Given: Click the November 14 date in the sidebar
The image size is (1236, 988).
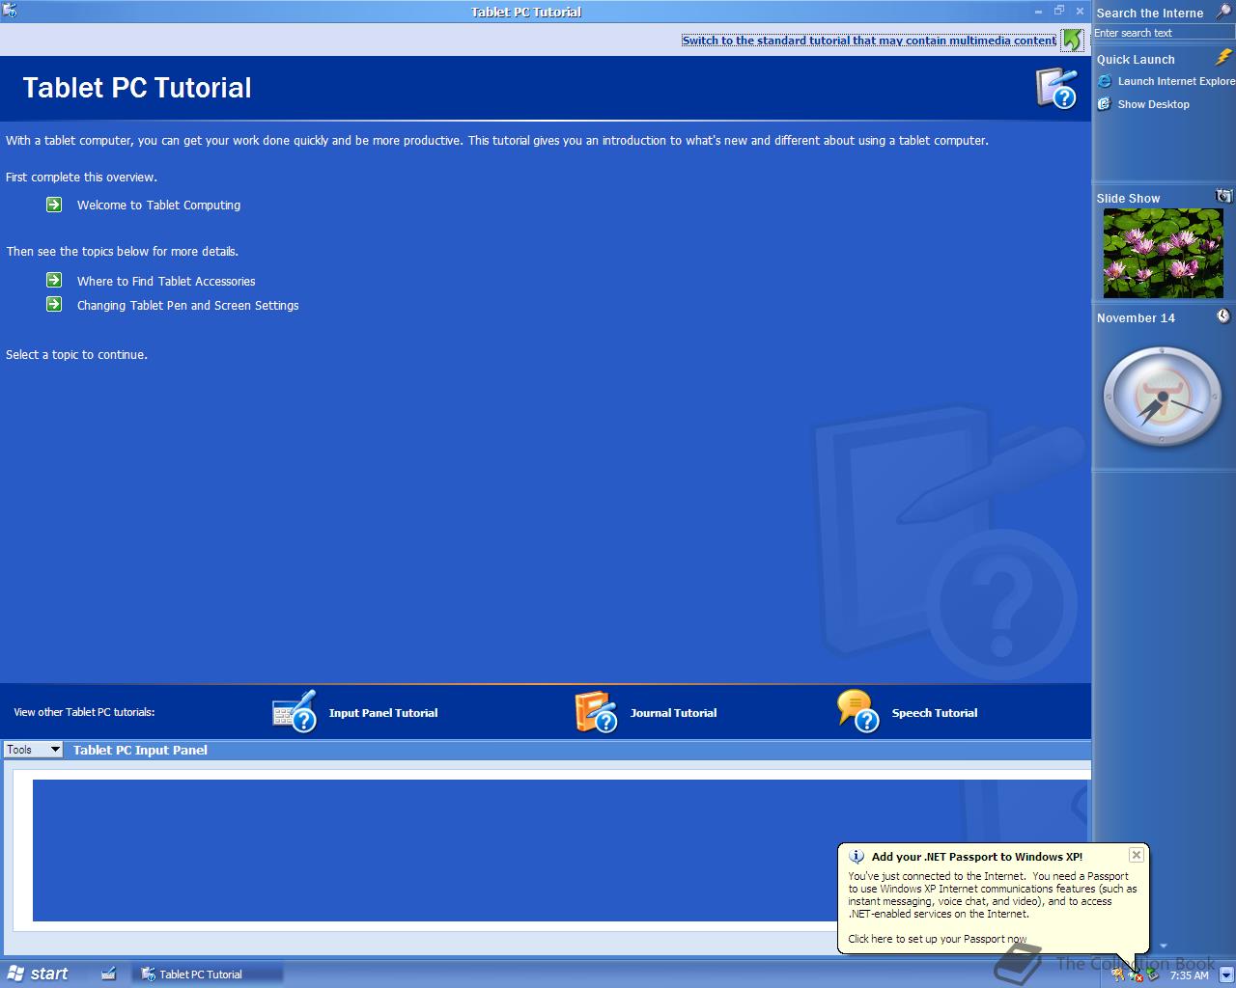Looking at the screenshot, I should point(1136,317).
